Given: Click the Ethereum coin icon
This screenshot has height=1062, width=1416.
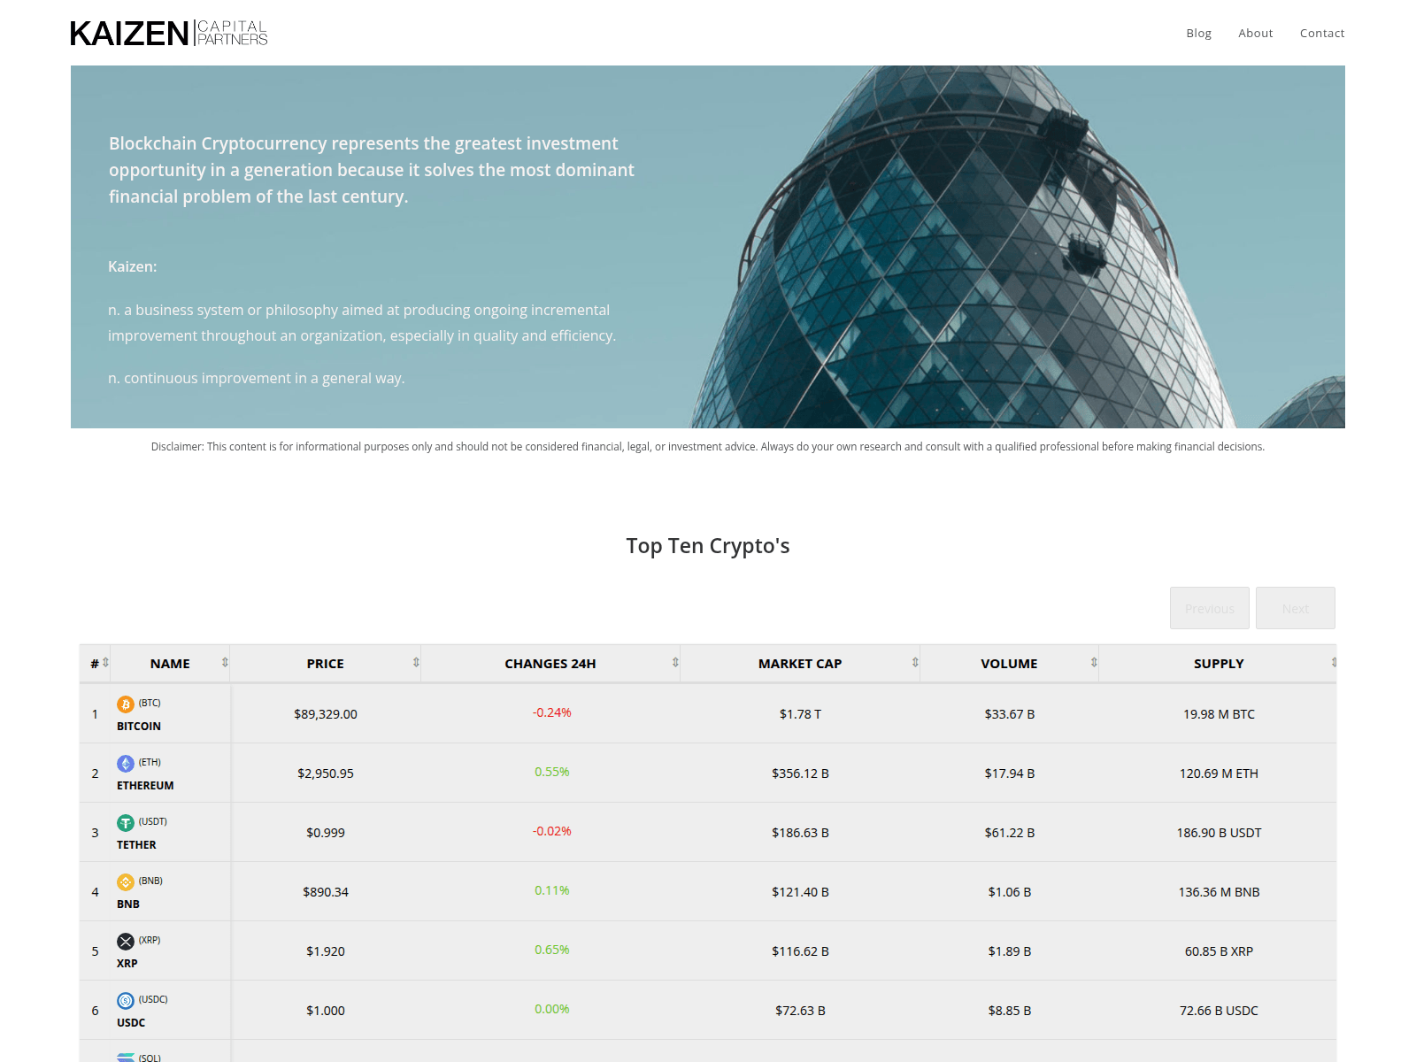Looking at the screenshot, I should pyautogui.click(x=126, y=764).
